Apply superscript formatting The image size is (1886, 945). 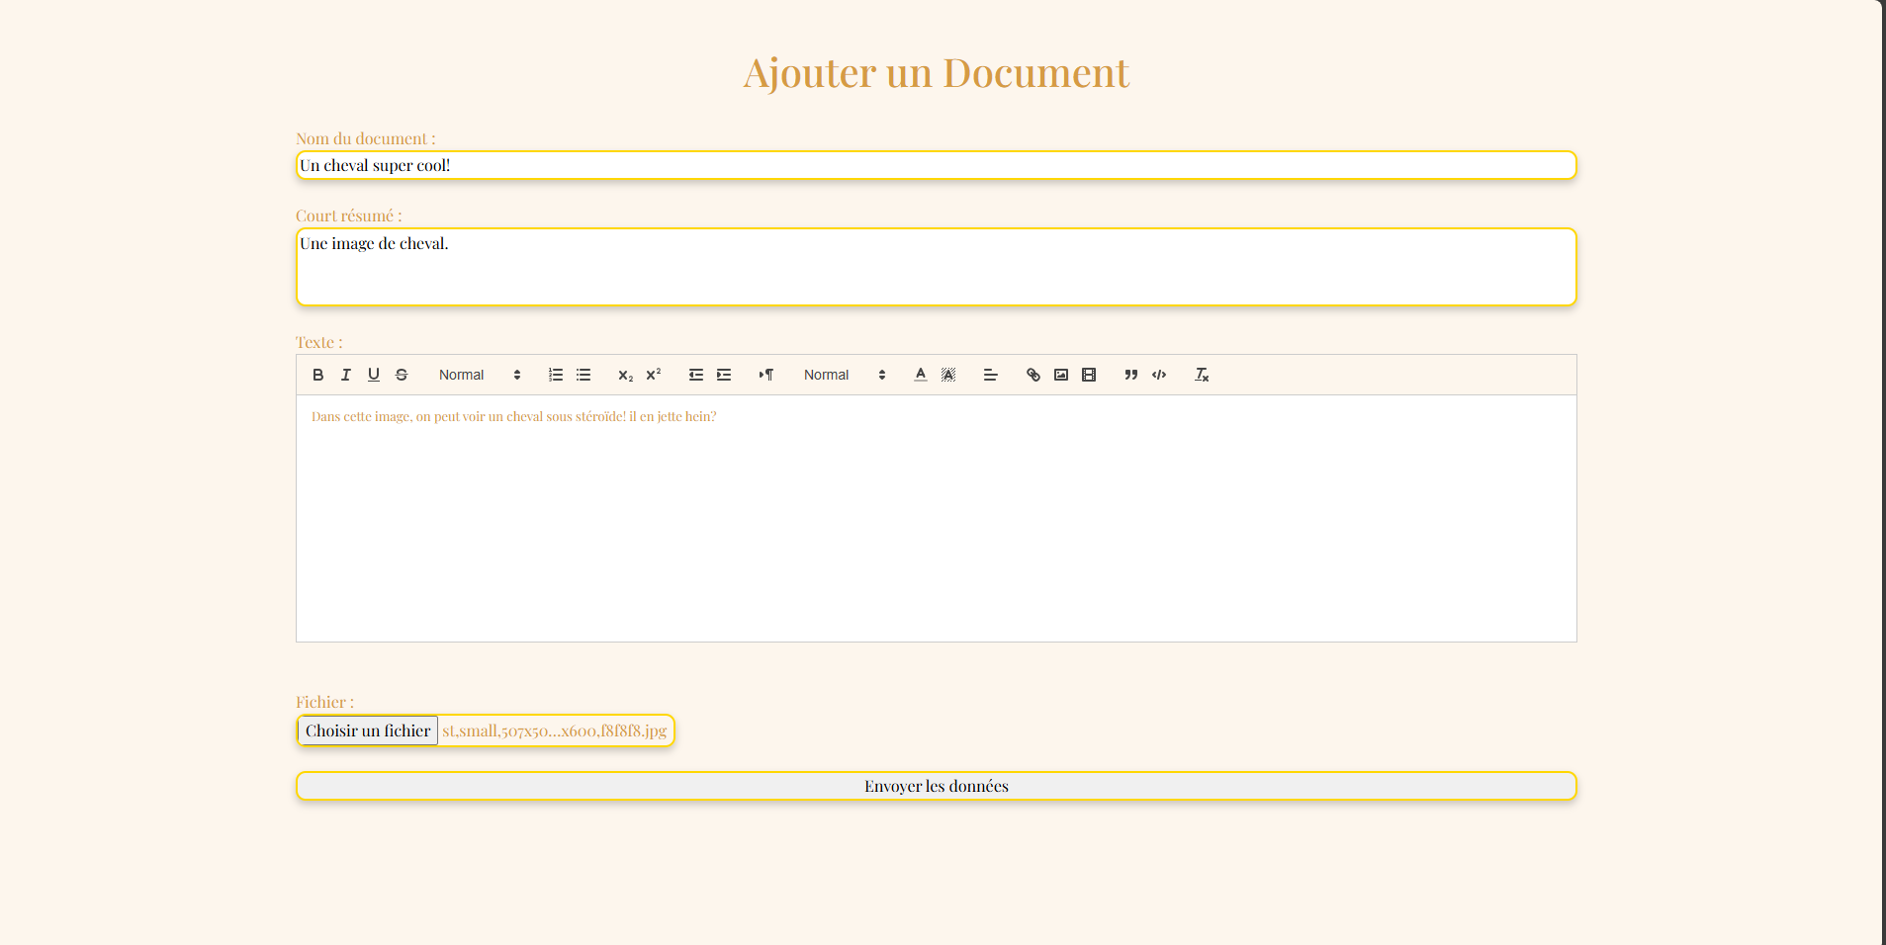click(654, 375)
